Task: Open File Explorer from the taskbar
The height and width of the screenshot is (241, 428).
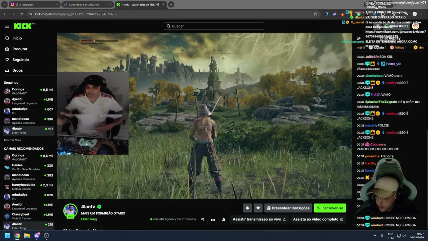Action: coord(27,236)
